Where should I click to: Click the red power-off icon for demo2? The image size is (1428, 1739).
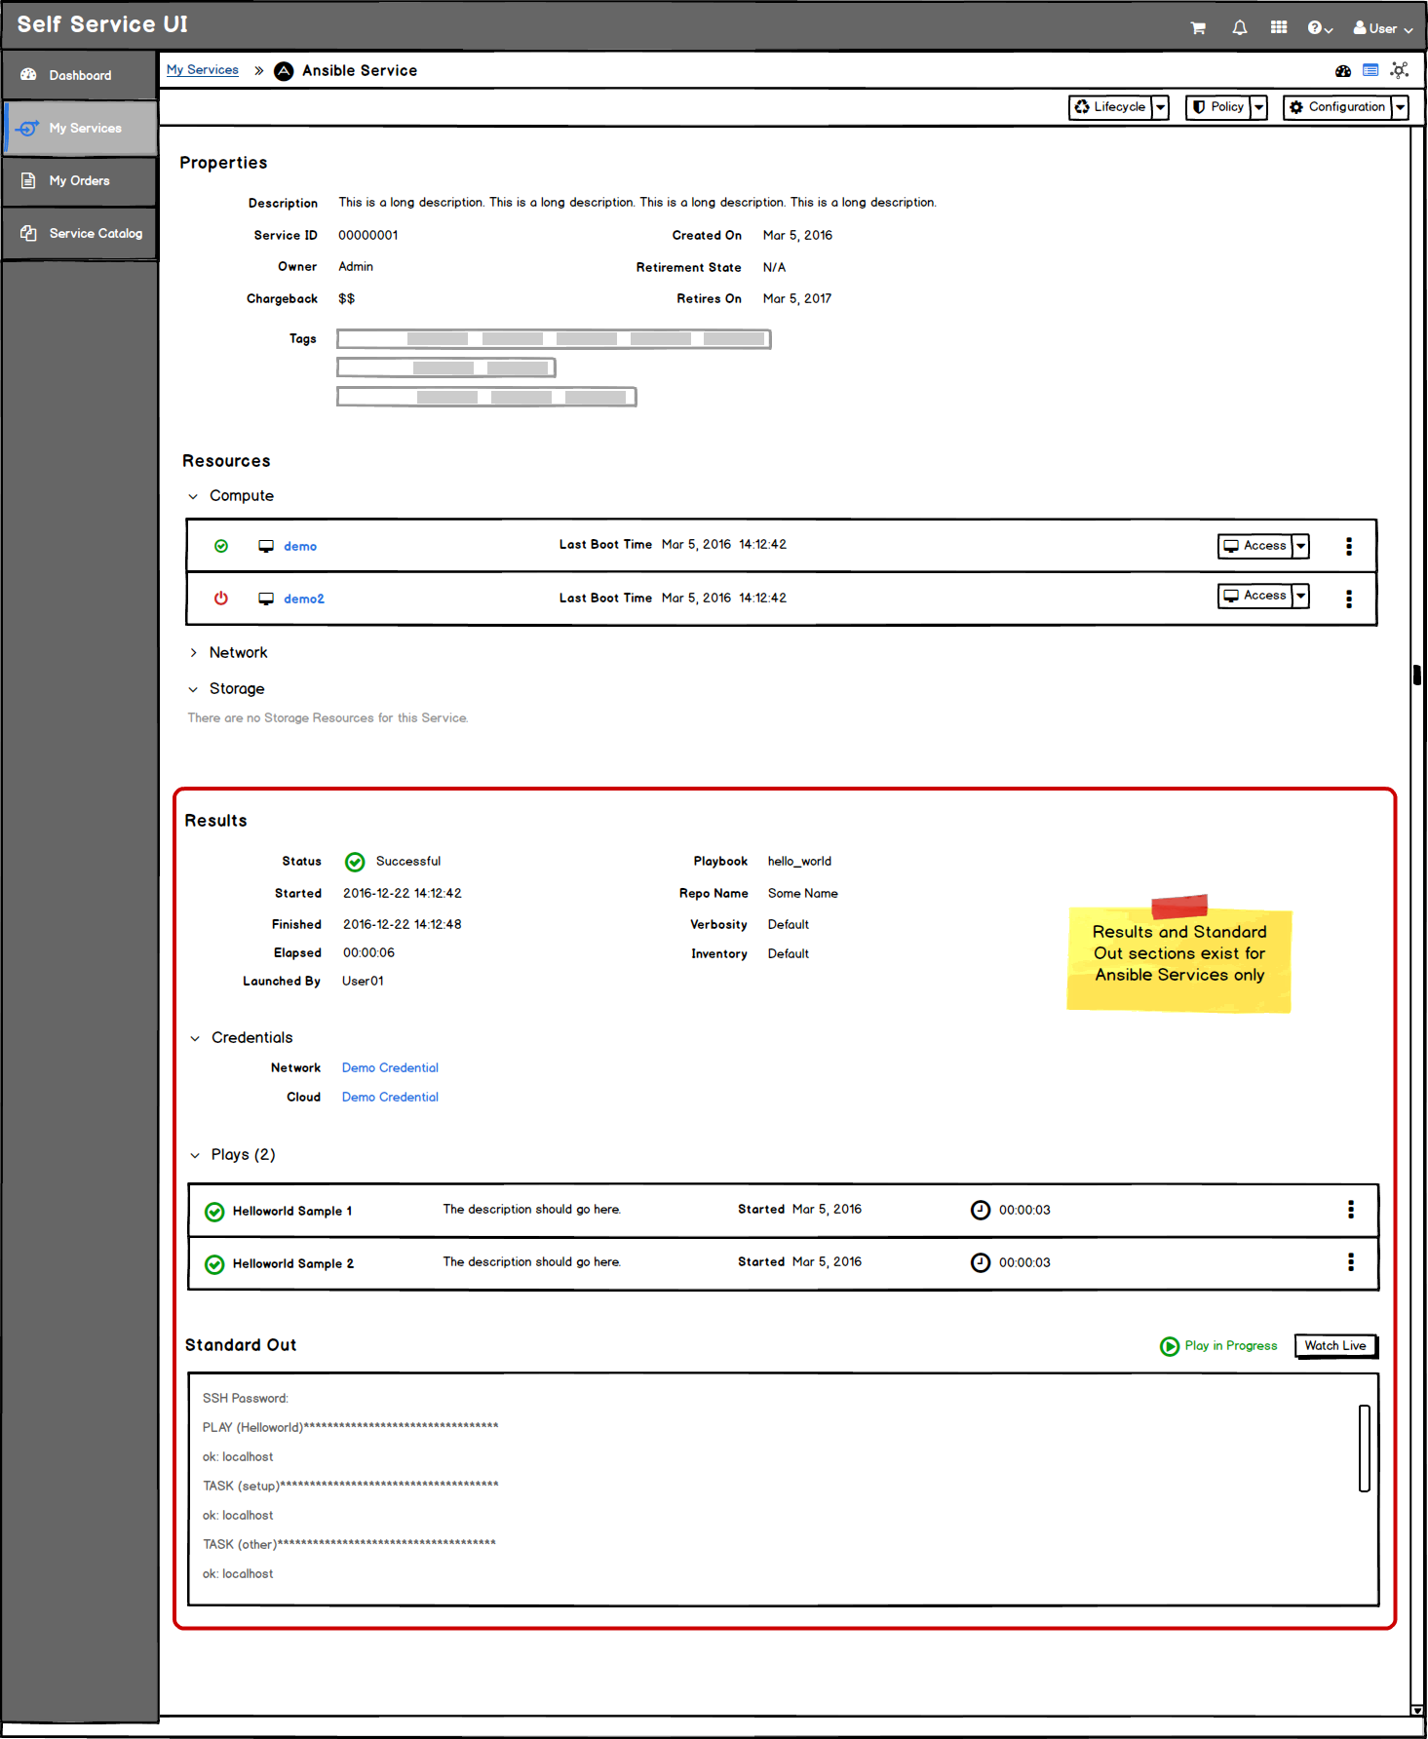click(x=221, y=599)
